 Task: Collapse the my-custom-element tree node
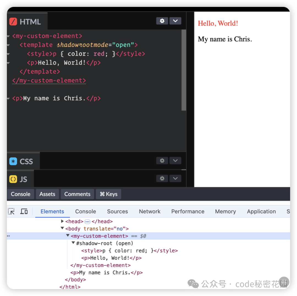point(68,236)
